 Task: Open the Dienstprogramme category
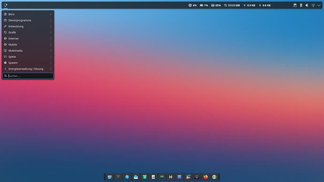click(x=28, y=20)
